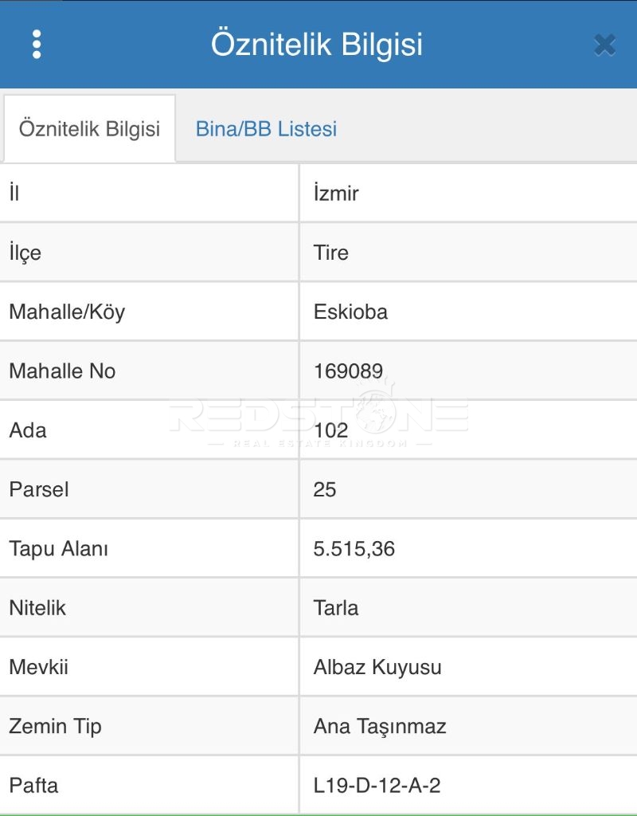637x816 pixels.
Task: Click the Nitelik value Tarla
Action: tap(336, 608)
